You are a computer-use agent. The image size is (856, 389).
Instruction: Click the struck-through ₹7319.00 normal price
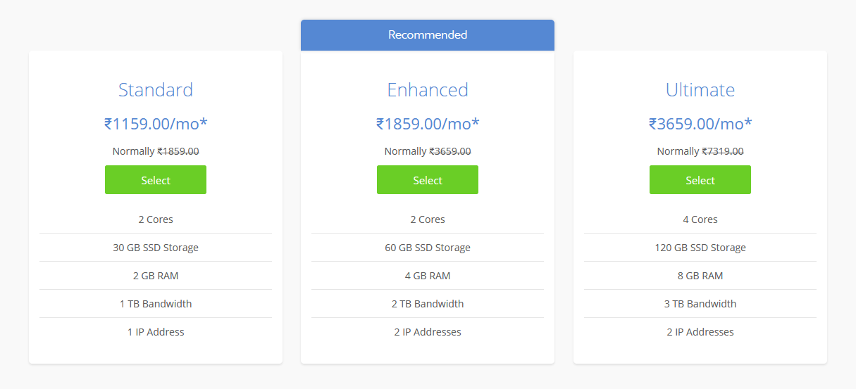[722, 151]
